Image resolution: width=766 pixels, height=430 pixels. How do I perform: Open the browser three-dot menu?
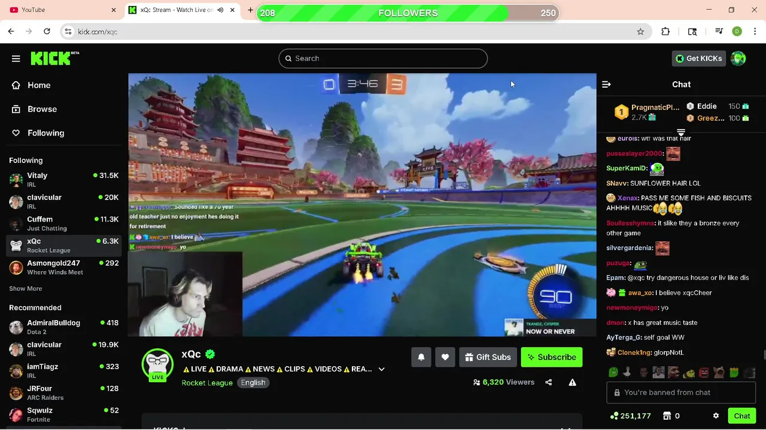click(x=754, y=32)
